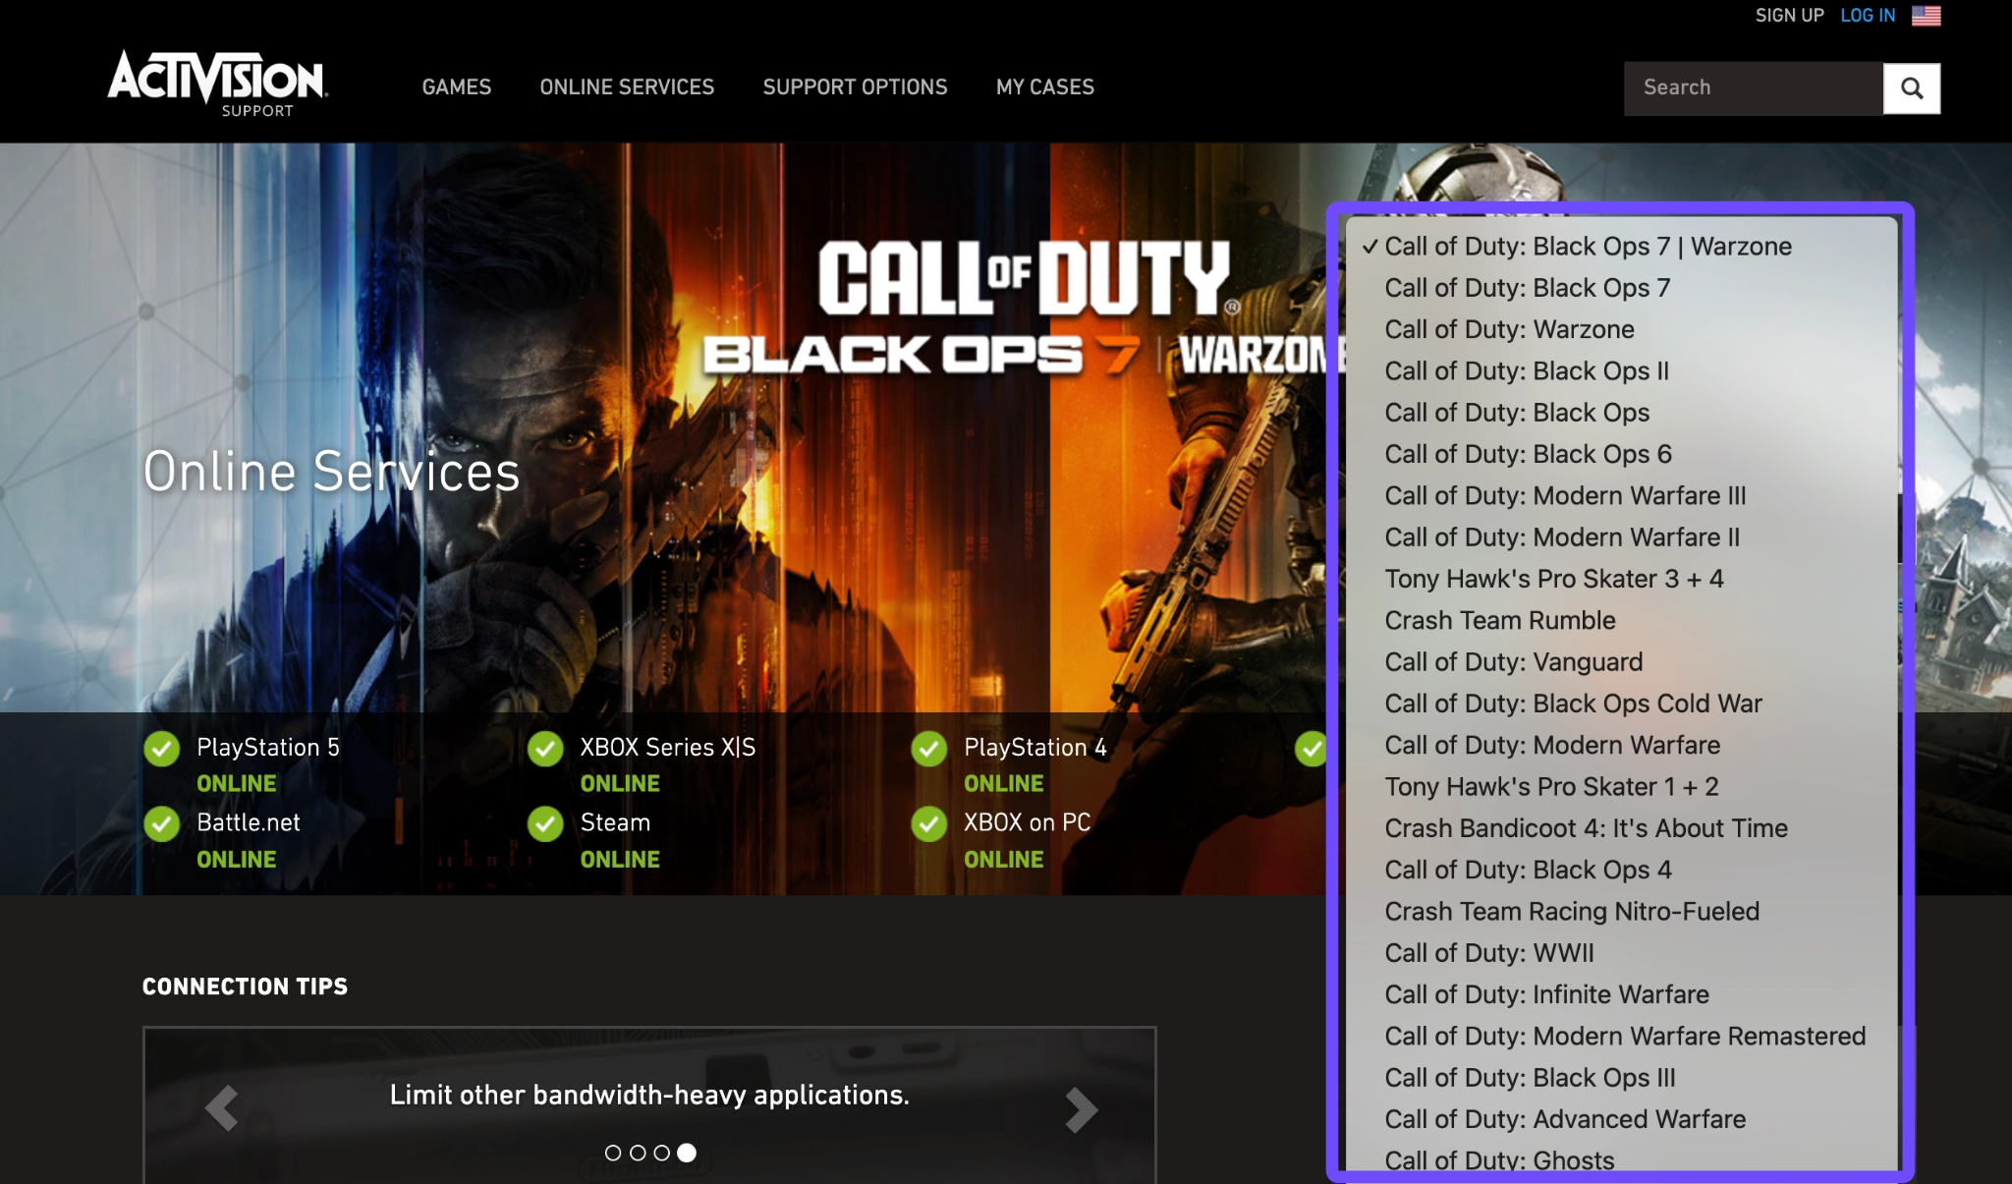Select Call of Duty: Black Ops Cold War

(1622, 704)
